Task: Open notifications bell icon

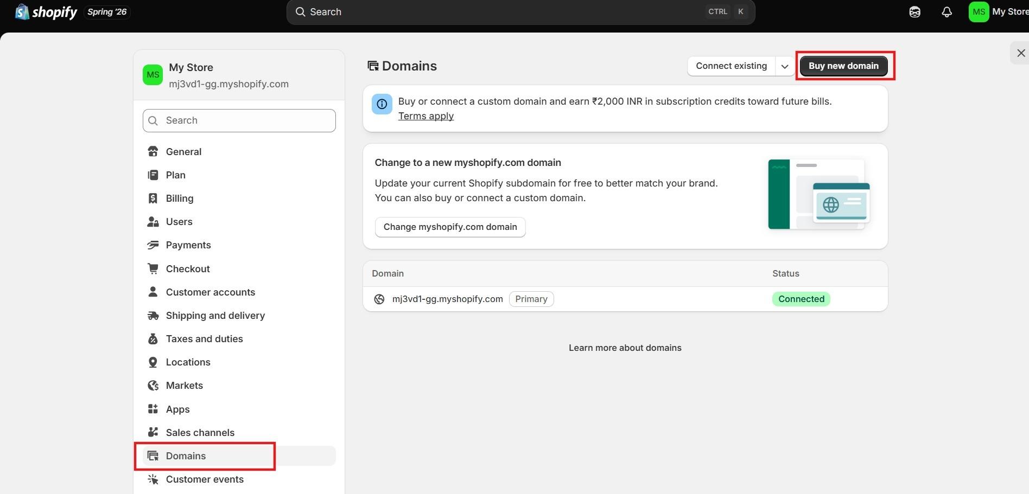Action: [x=947, y=12]
